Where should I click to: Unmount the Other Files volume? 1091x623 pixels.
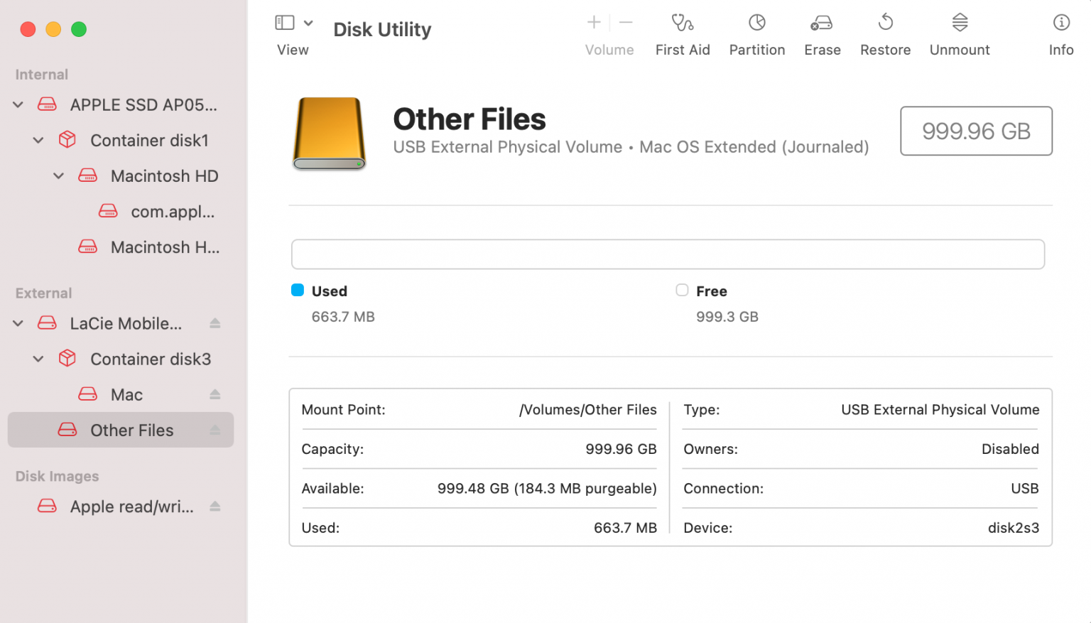click(x=959, y=32)
